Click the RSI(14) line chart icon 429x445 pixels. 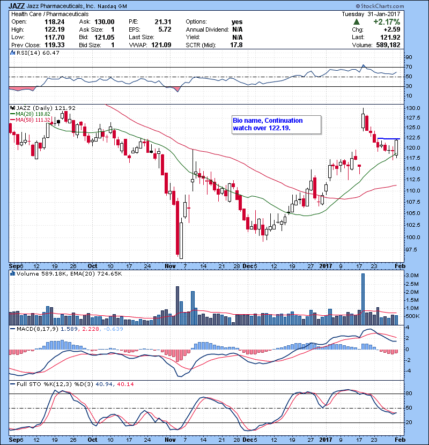click(13, 53)
